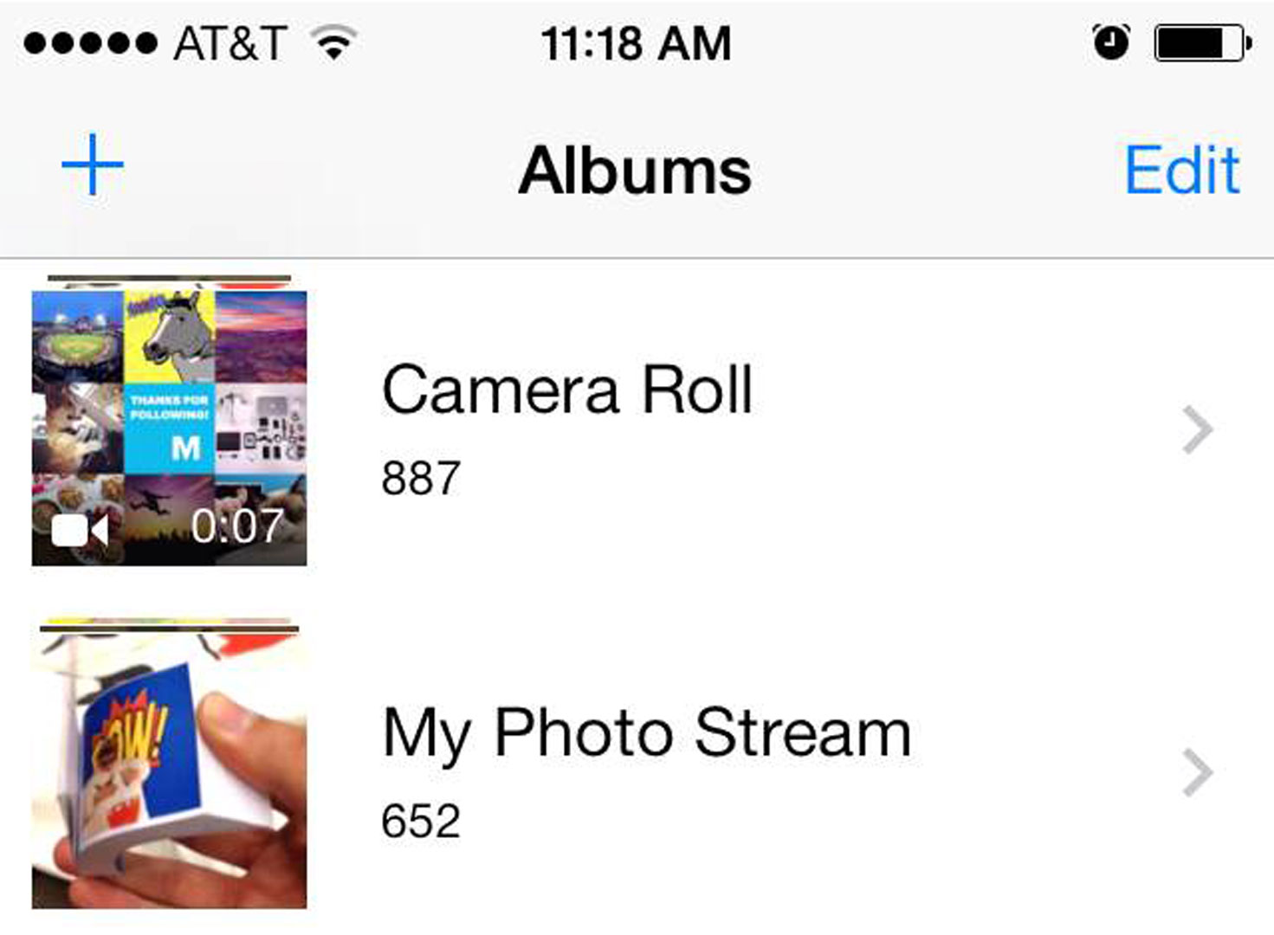
Task: Tap the 0:07 video duration label
Action: [236, 526]
